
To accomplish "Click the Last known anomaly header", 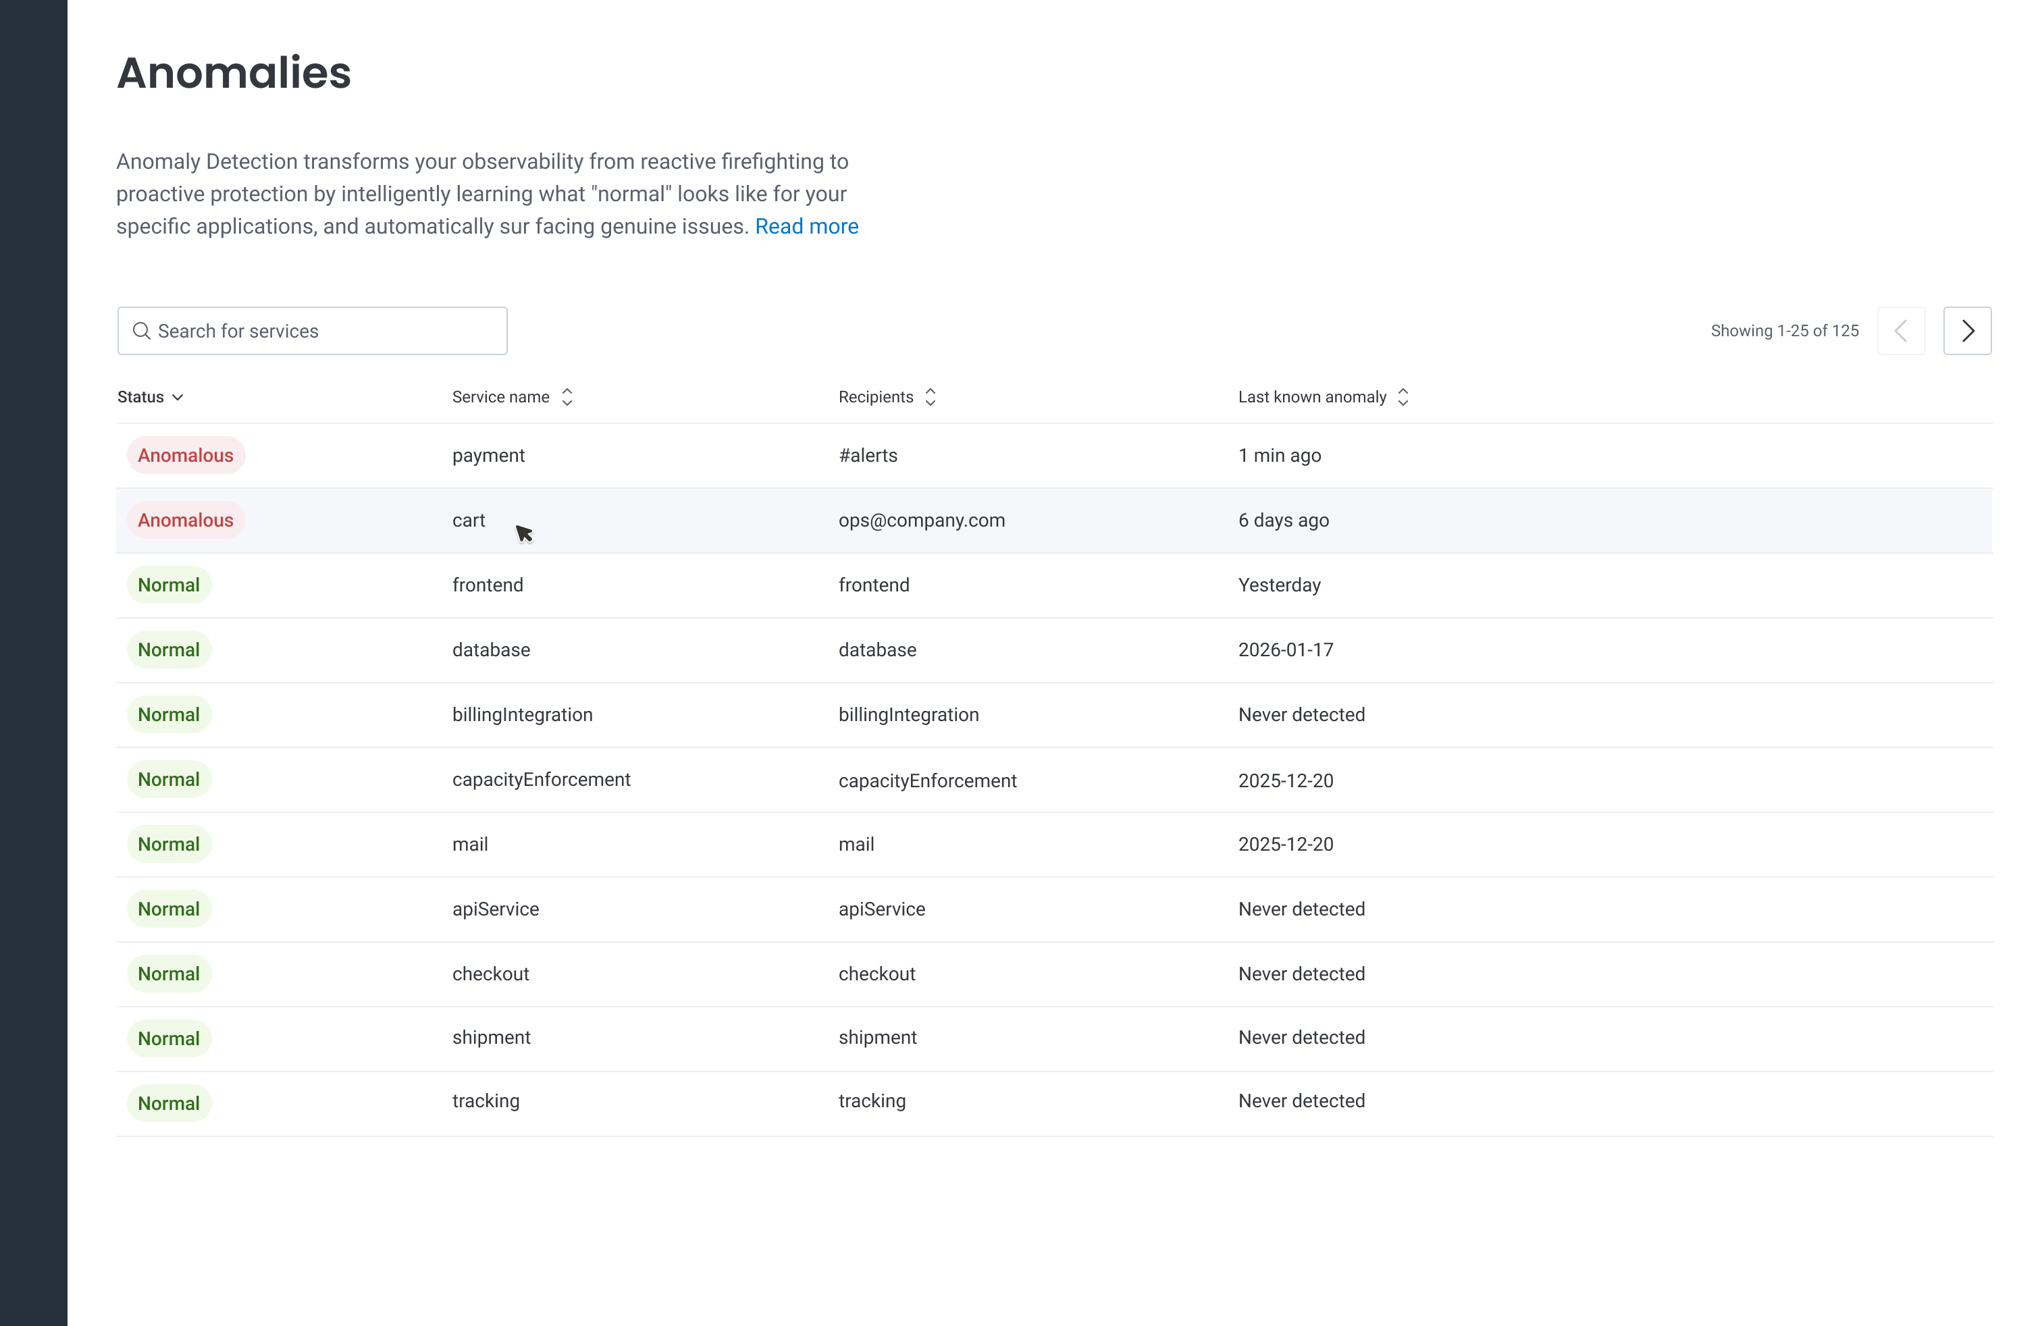I will pos(1311,397).
